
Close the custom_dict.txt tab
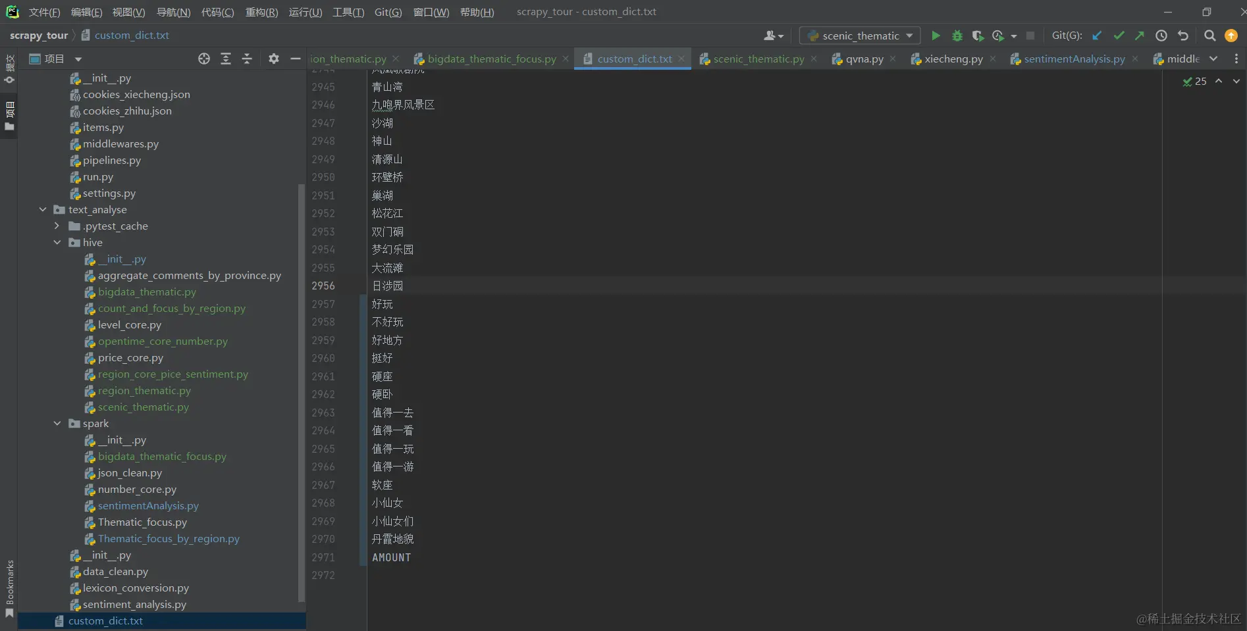(x=681, y=59)
